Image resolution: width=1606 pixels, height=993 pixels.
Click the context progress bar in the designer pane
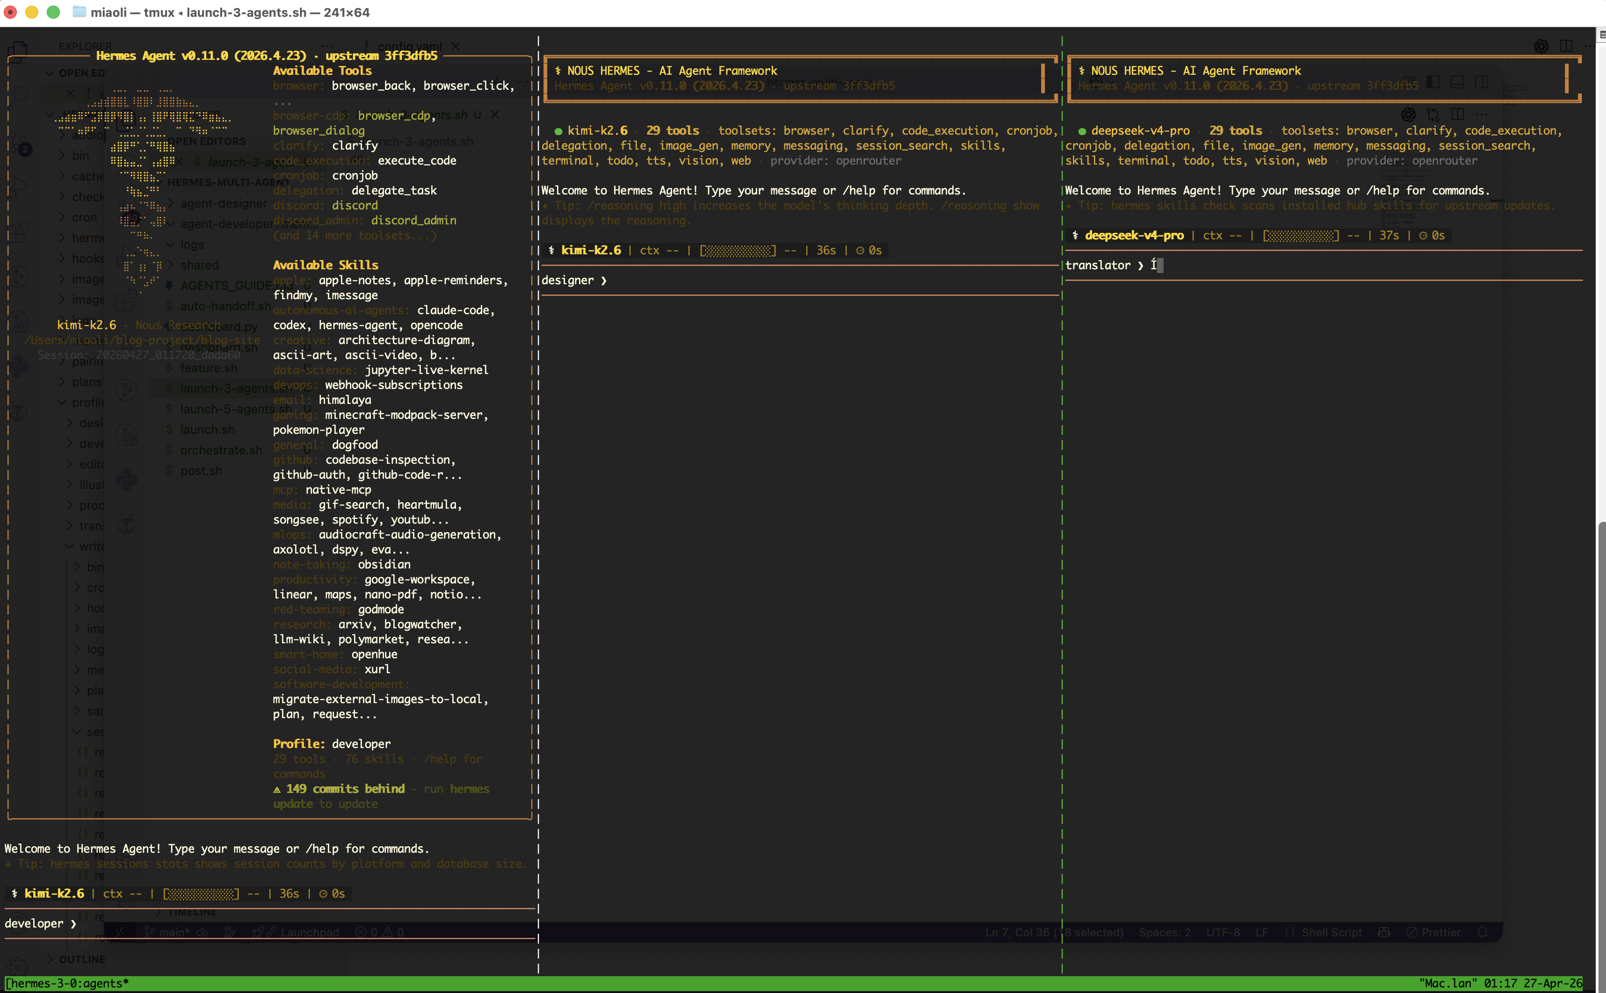(x=738, y=251)
